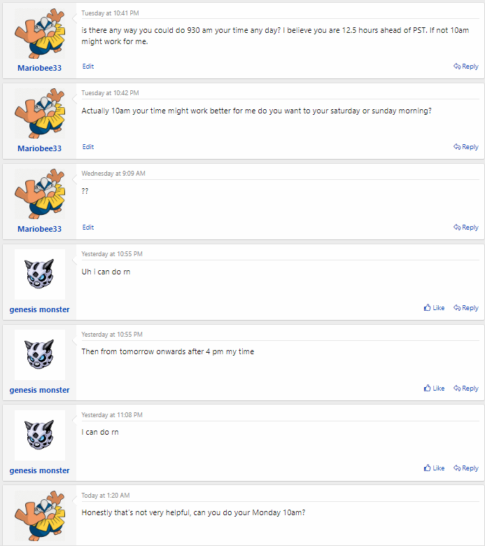485x546 pixels.
Task: Reply to 'Uh i can do rn' post
Action: (x=466, y=308)
